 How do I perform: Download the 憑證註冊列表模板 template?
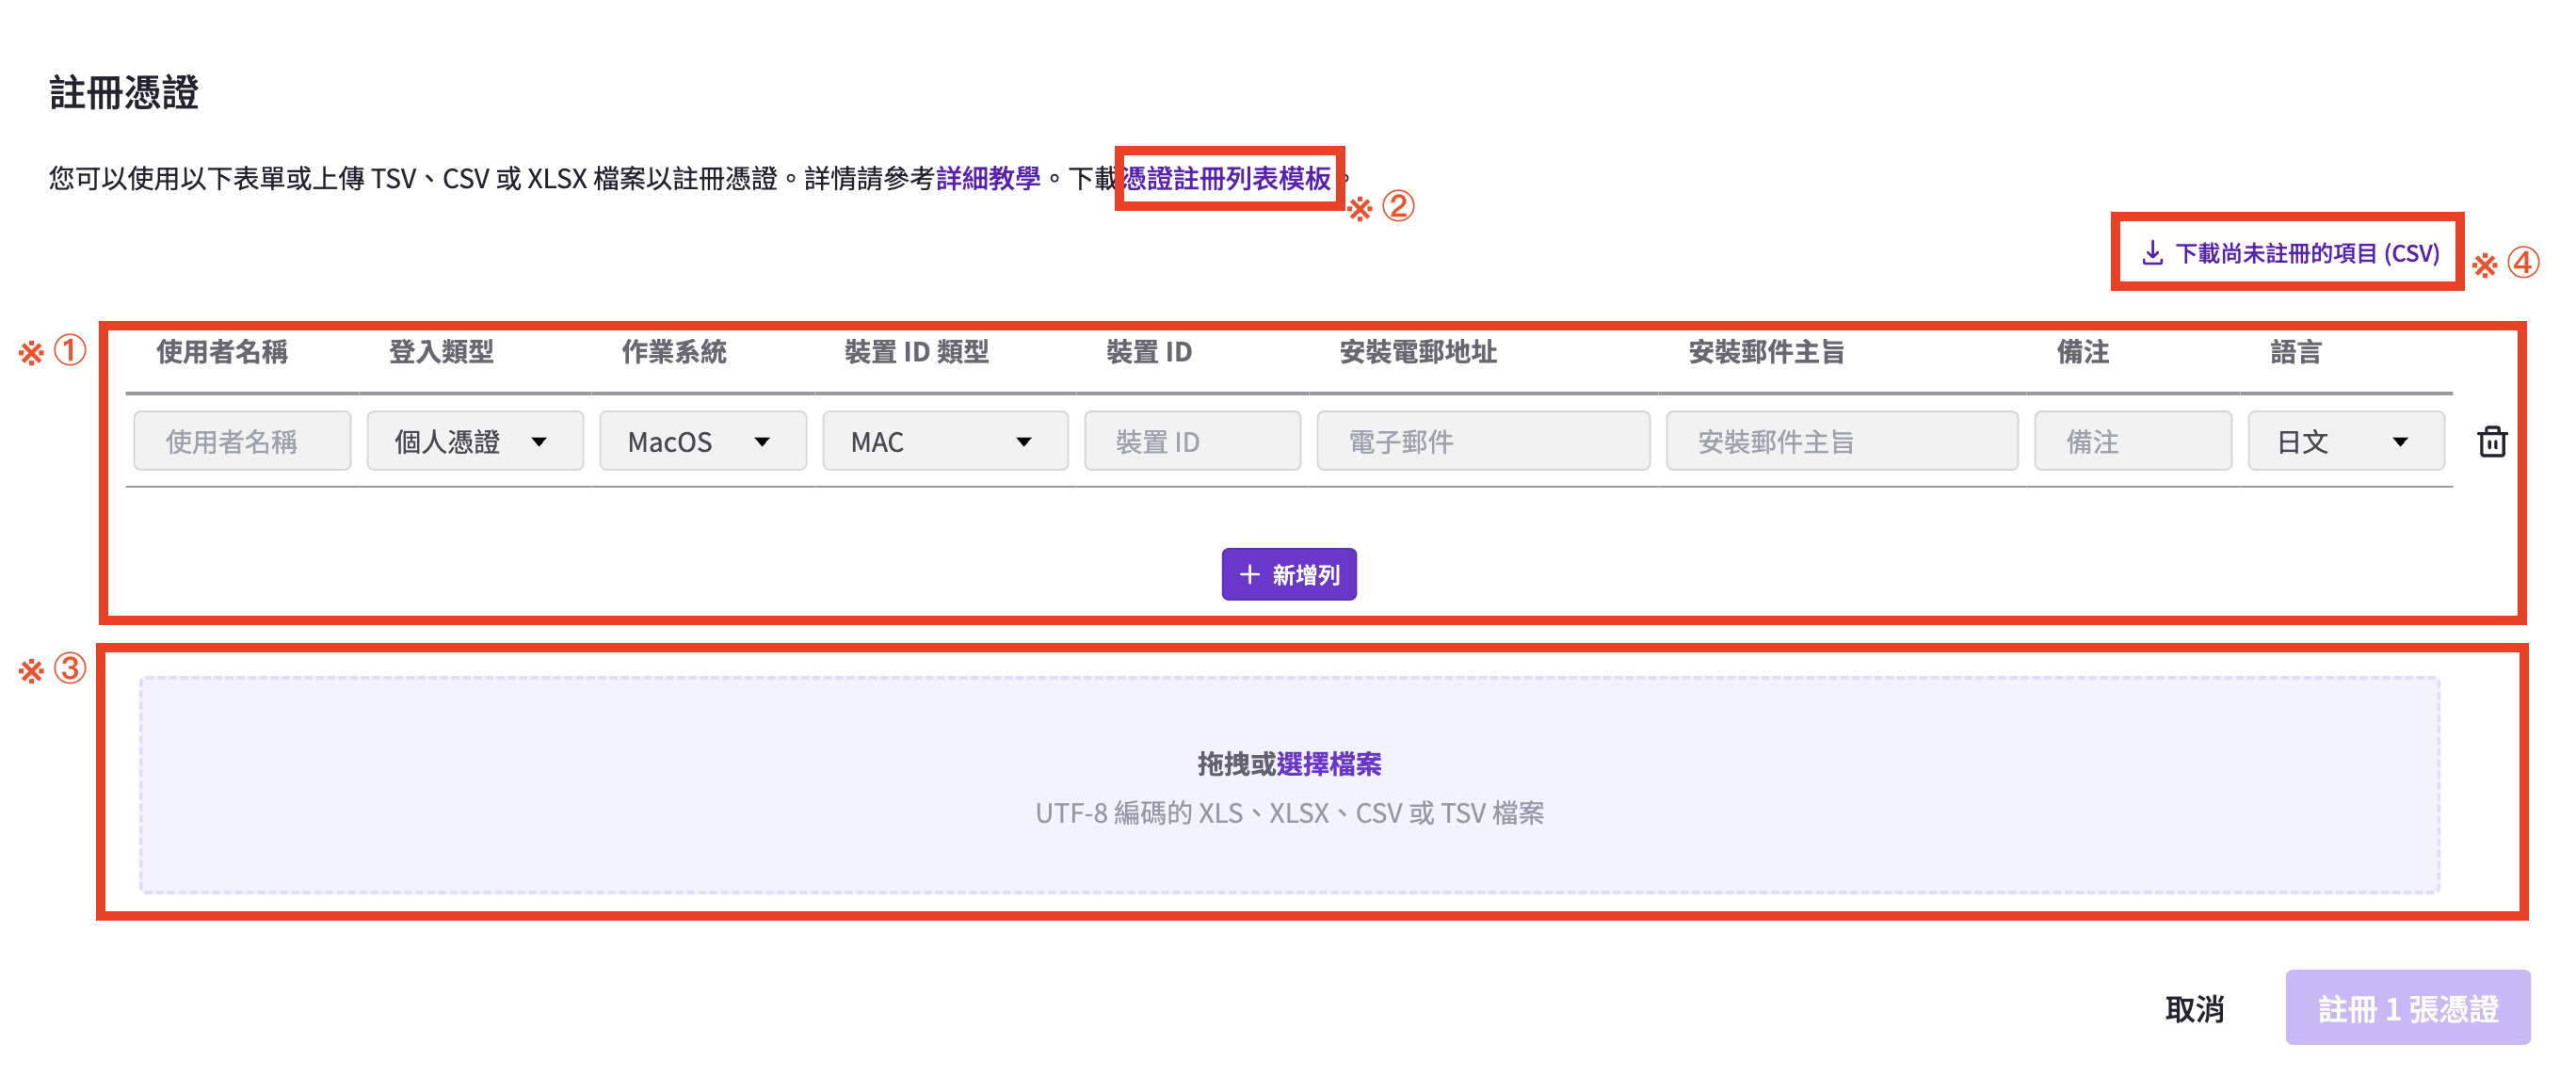(x=1227, y=179)
